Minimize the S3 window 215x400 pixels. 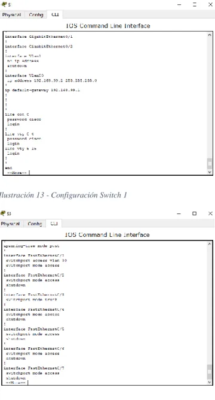(x=179, y=213)
